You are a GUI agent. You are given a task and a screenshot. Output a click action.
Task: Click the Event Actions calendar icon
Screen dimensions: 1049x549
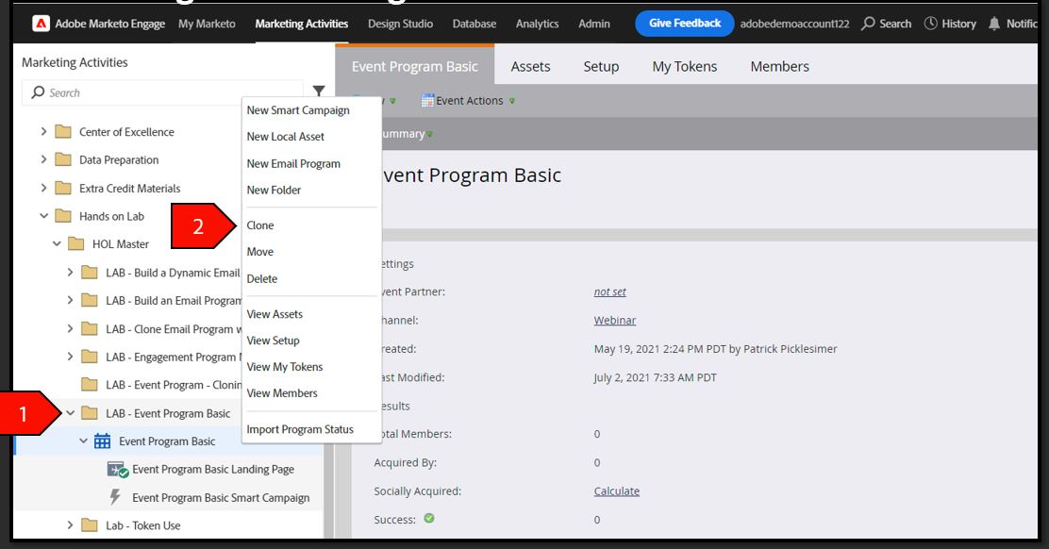(426, 100)
